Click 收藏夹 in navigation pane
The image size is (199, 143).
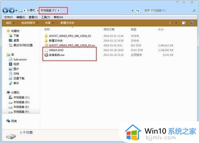pos(15,31)
